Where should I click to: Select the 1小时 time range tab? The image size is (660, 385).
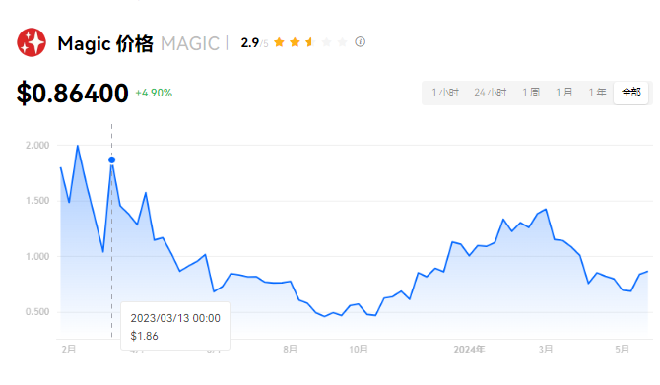coord(445,93)
